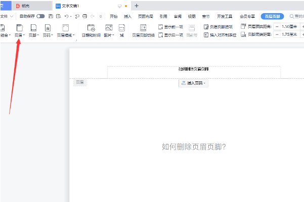Expand the 页眉横线 dropdown arrow
The image size is (304, 202).
(74, 35)
